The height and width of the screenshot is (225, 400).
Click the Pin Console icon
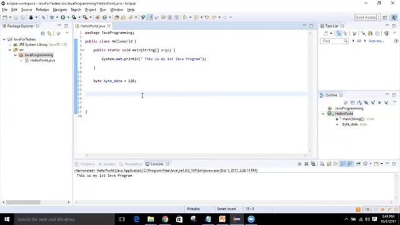pos(358,164)
